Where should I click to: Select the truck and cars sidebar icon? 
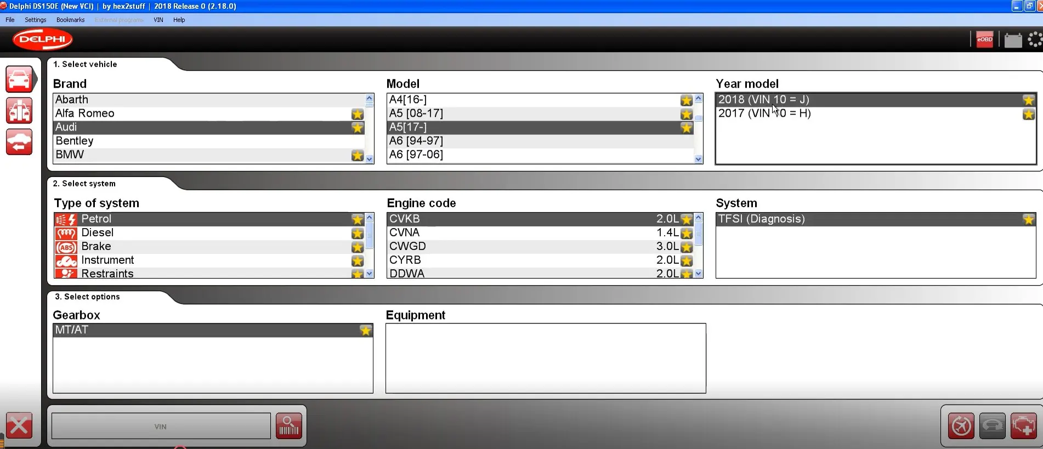click(19, 110)
